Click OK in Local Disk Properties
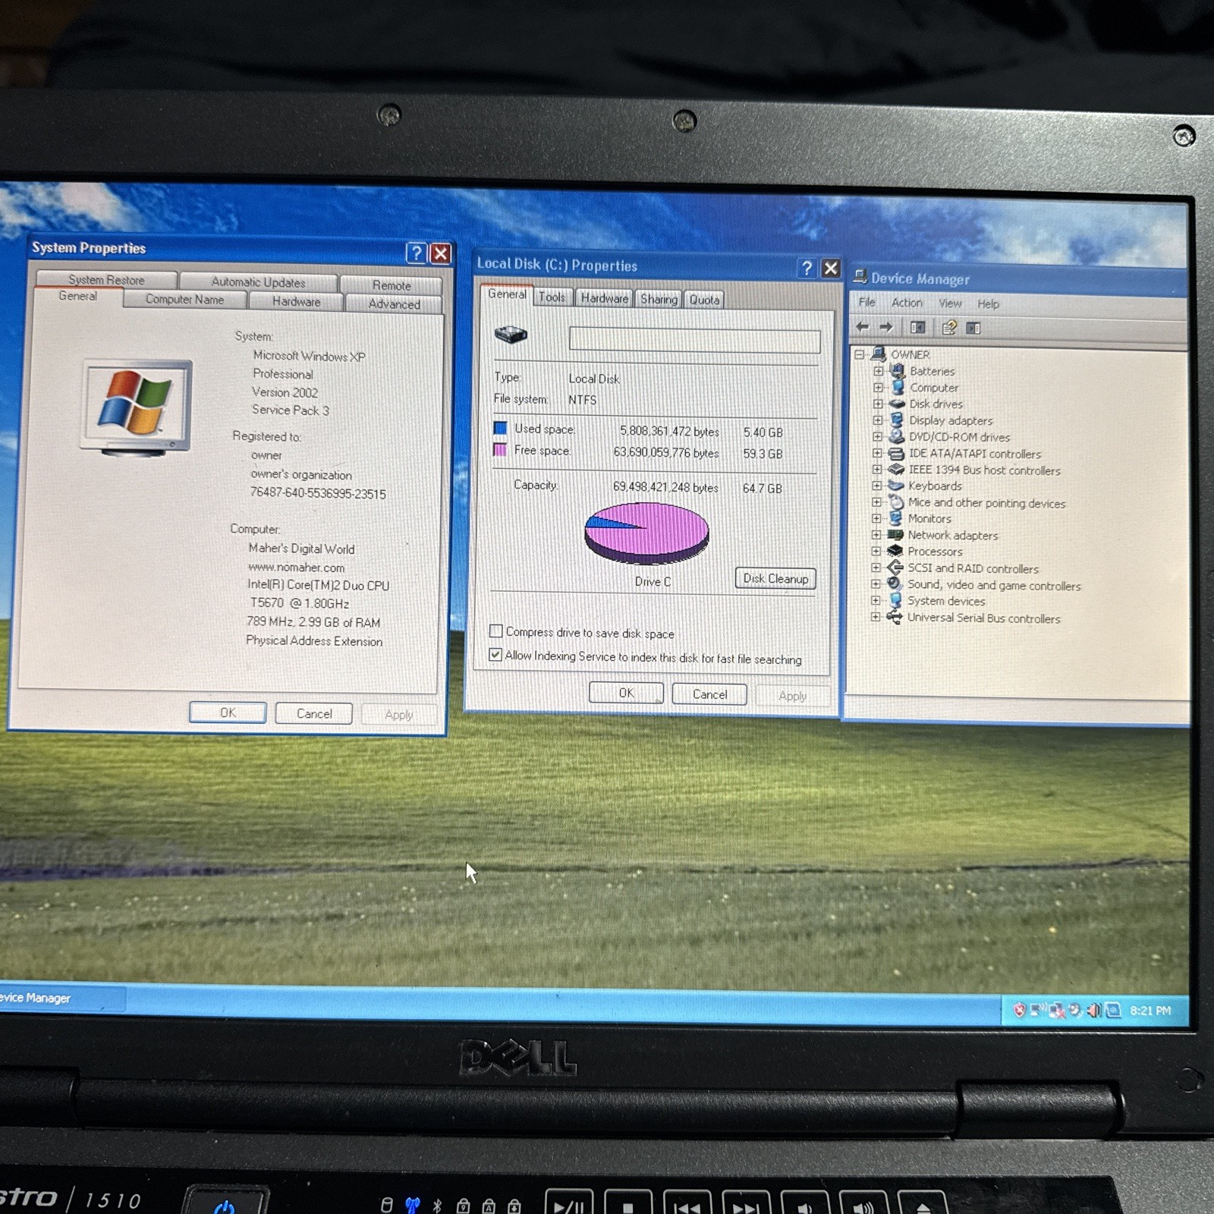1214x1214 pixels. click(626, 693)
